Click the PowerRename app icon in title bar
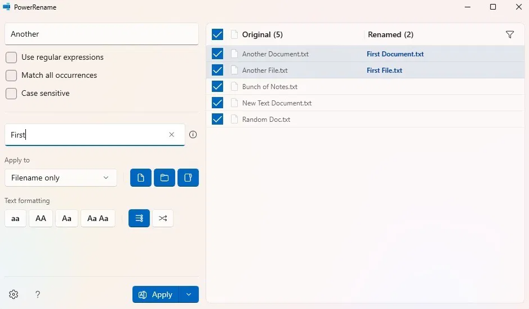529x309 pixels. (x=6, y=7)
